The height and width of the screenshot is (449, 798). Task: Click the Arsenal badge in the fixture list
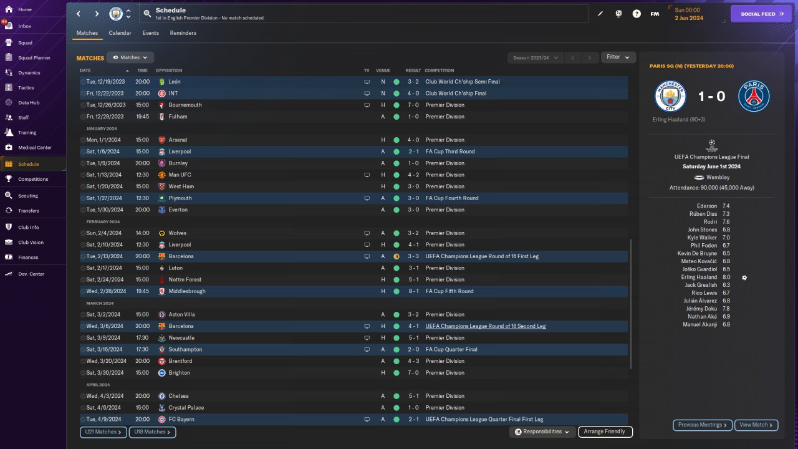pyautogui.click(x=161, y=140)
